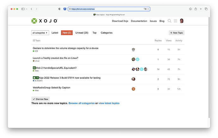Click the Dismiss New button
The image size is (218, 138).
(x=40, y=99)
